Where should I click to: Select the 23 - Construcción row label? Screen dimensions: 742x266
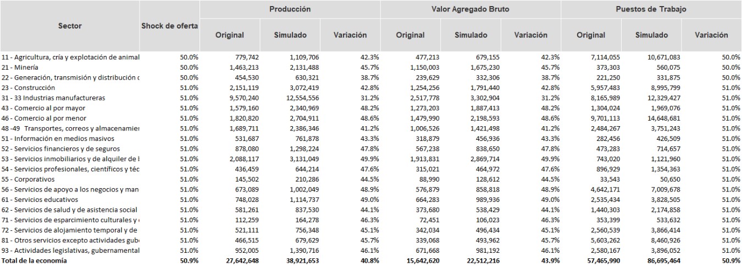28,88
